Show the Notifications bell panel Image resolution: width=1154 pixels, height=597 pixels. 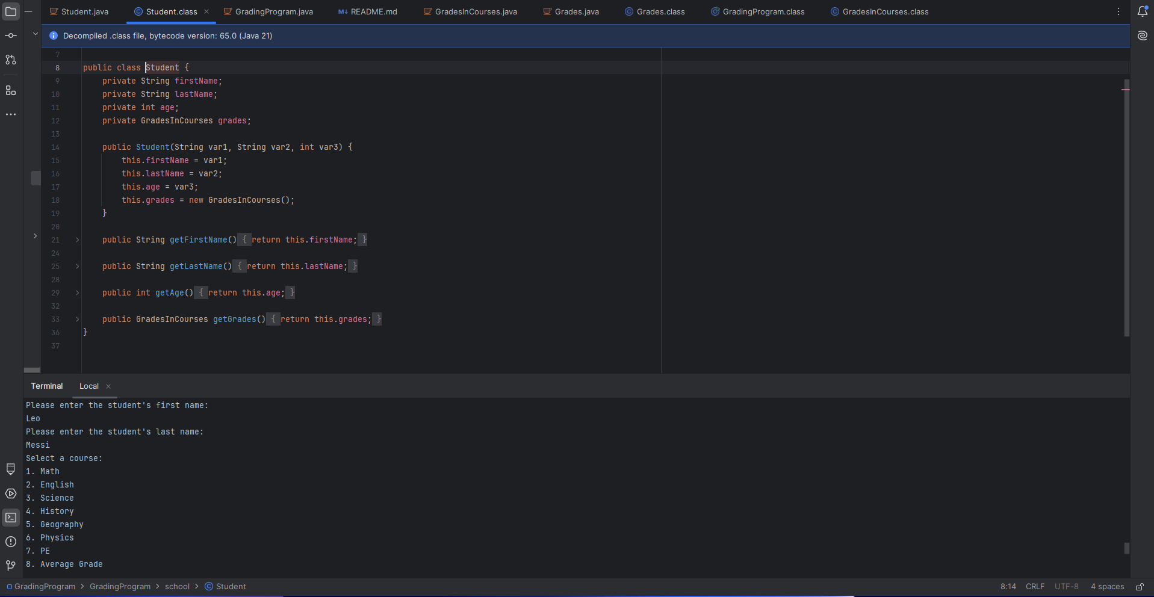(x=1142, y=11)
